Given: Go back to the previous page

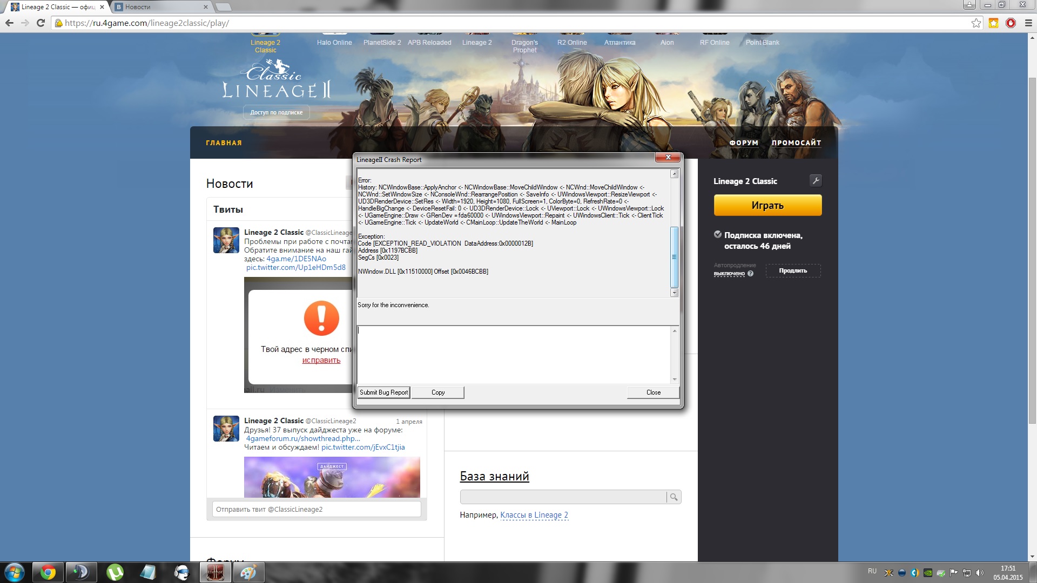Looking at the screenshot, I should tap(9, 23).
